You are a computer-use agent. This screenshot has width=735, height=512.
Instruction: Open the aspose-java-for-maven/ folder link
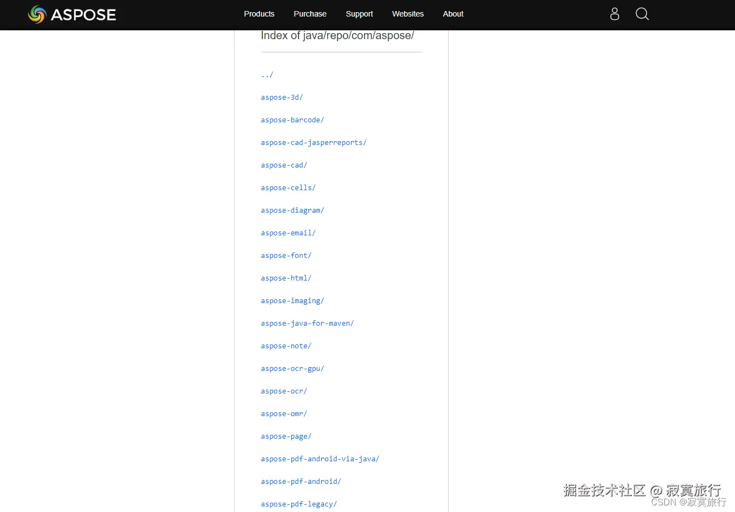click(x=307, y=324)
